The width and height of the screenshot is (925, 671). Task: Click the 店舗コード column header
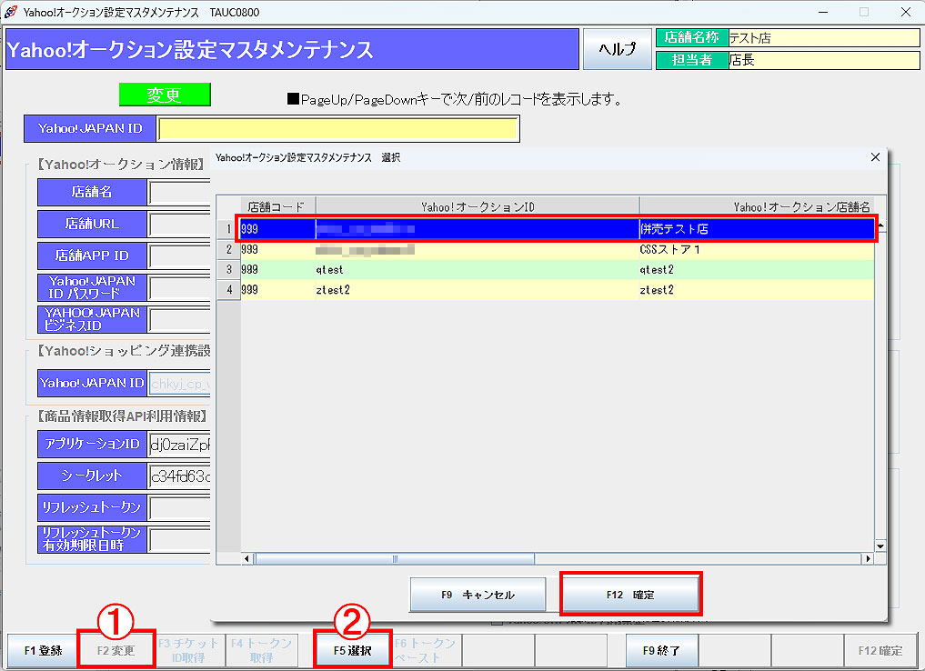point(277,206)
